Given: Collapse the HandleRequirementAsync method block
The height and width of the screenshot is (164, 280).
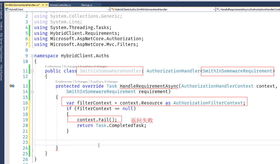Looking at the screenshot, I should pos(32,92).
